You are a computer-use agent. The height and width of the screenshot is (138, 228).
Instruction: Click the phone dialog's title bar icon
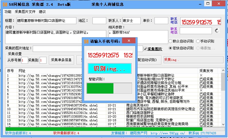click(86, 41)
